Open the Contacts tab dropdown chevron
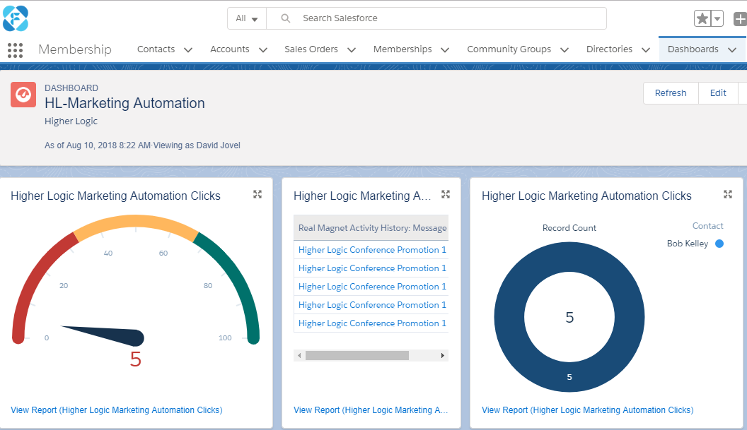Viewport: 747px width, 430px height. click(188, 49)
